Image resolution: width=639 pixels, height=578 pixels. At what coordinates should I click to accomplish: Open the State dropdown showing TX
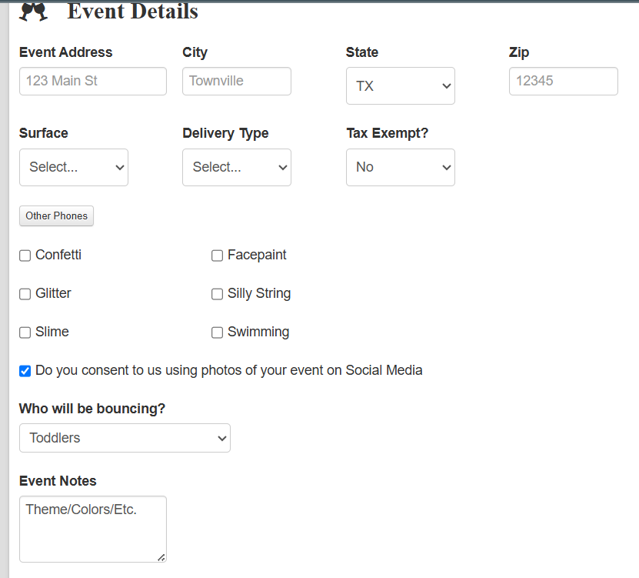[x=400, y=86]
